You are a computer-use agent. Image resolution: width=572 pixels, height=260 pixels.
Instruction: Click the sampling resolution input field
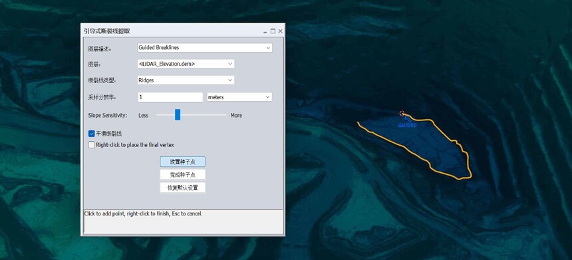[170, 97]
